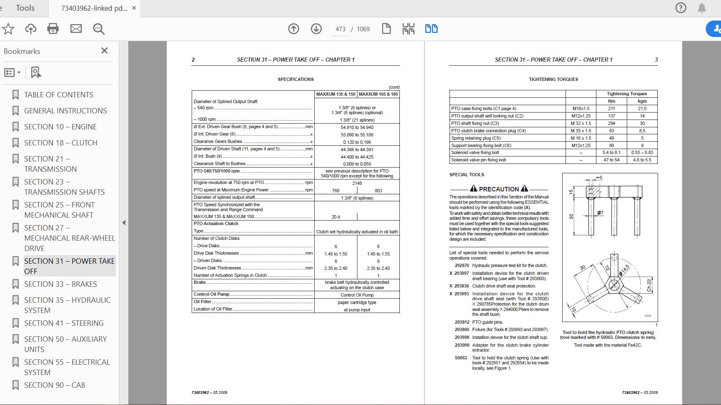This screenshot has height=405, width=721.
Task: Send the file by email envelope icon
Action: coord(76,29)
